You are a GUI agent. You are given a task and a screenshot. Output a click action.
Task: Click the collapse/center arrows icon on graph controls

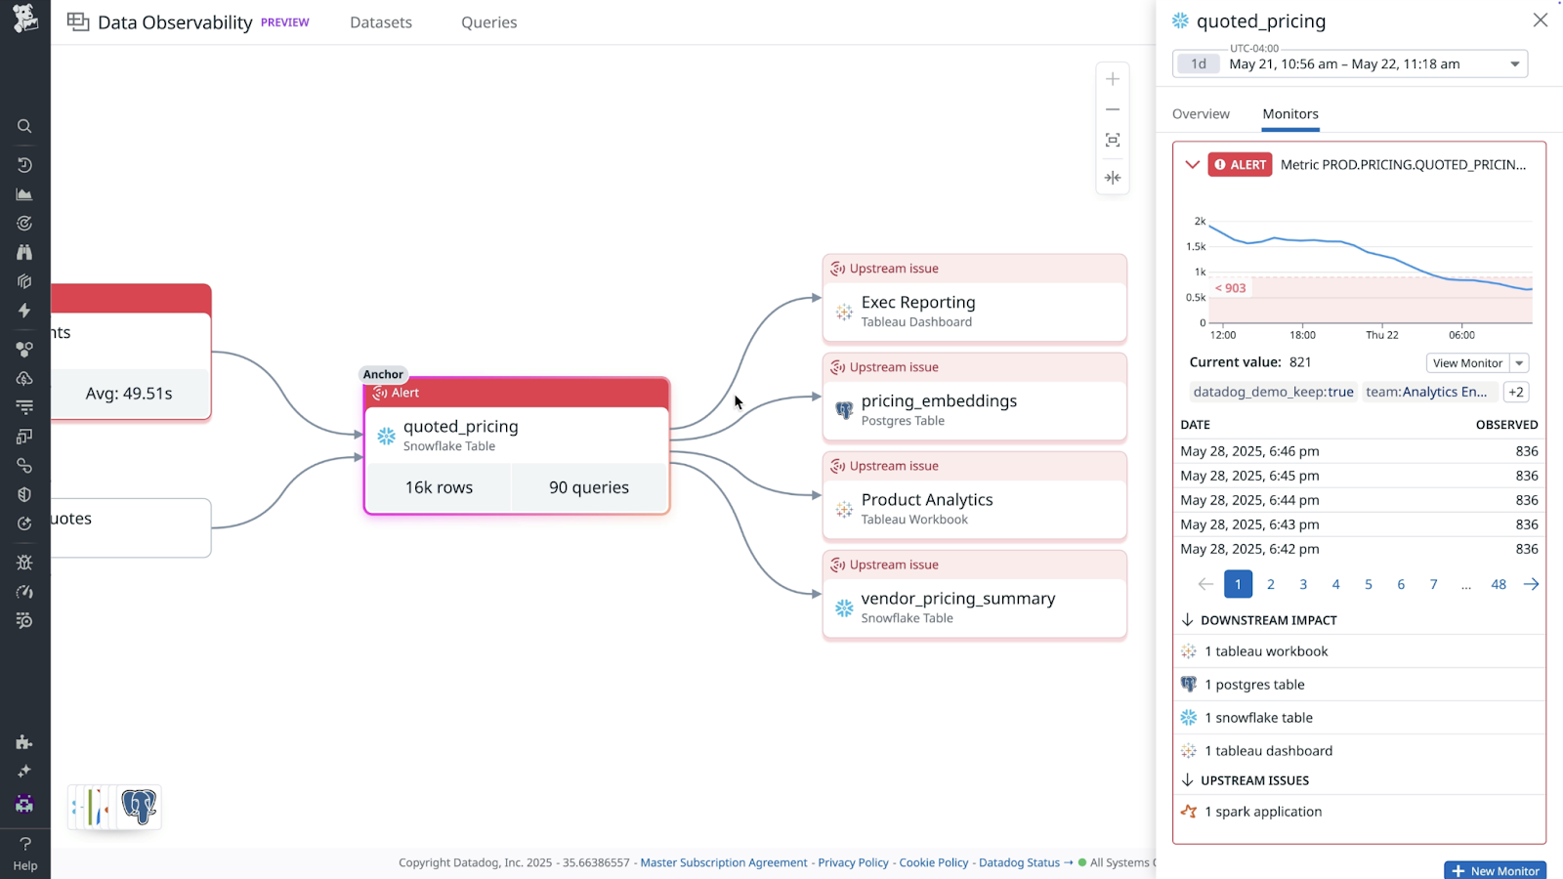point(1113,178)
